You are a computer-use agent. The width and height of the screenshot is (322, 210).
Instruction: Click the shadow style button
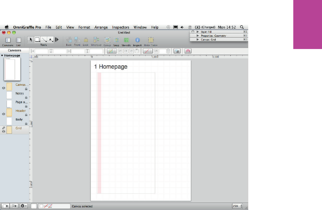pyautogui.click(x=177, y=51)
